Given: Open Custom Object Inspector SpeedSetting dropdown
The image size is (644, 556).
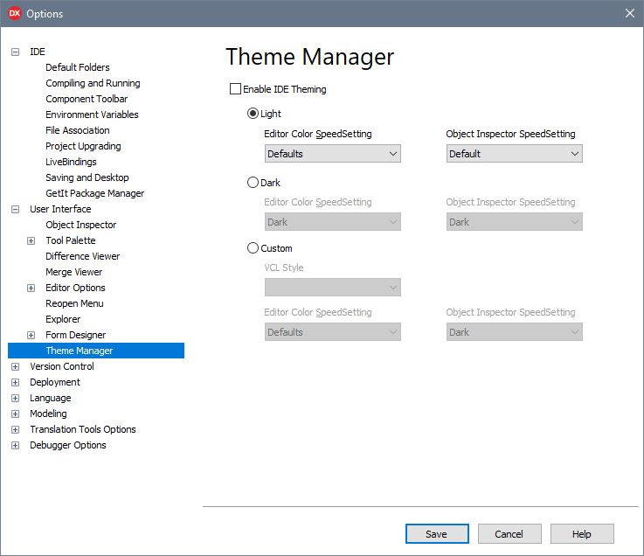Looking at the screenshot, I should click(x=514, y=332).
